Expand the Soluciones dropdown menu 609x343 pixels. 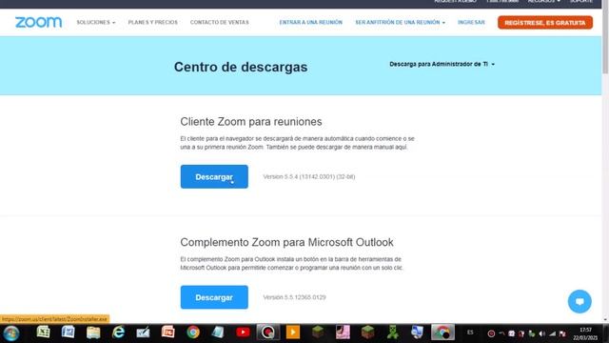click(x=96, y=22)
